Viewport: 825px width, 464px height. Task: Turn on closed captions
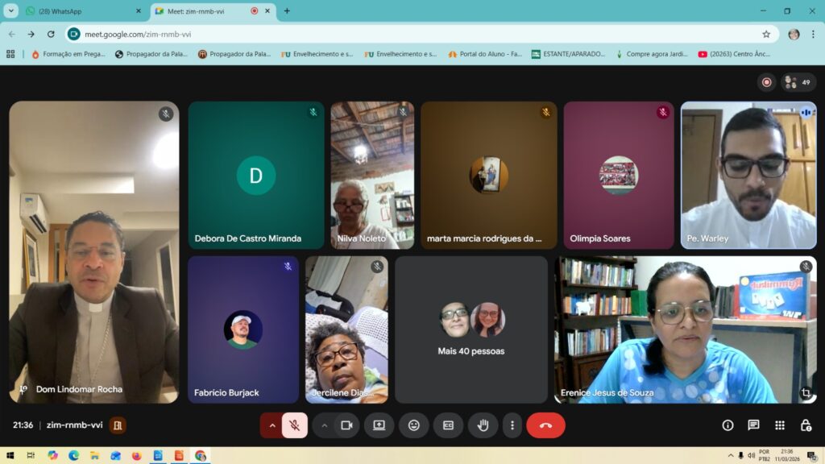pyautogui.click(x=448, y=425)
